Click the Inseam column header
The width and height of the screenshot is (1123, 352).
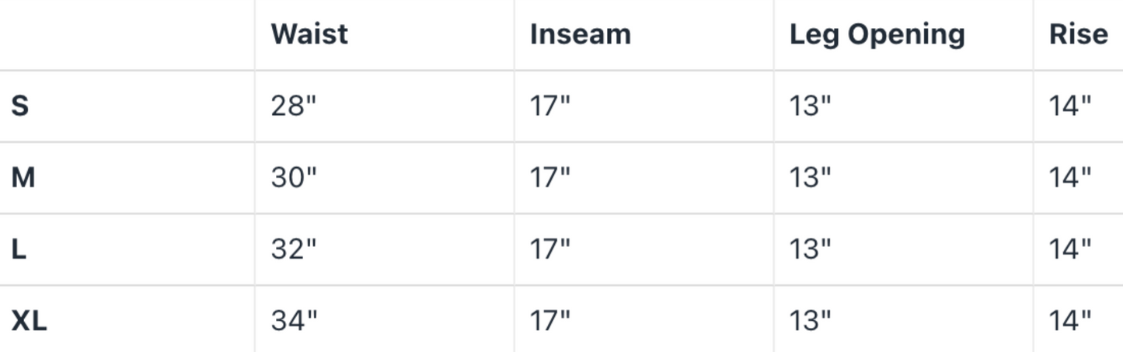pyautogui.click(x=580, y=34)
